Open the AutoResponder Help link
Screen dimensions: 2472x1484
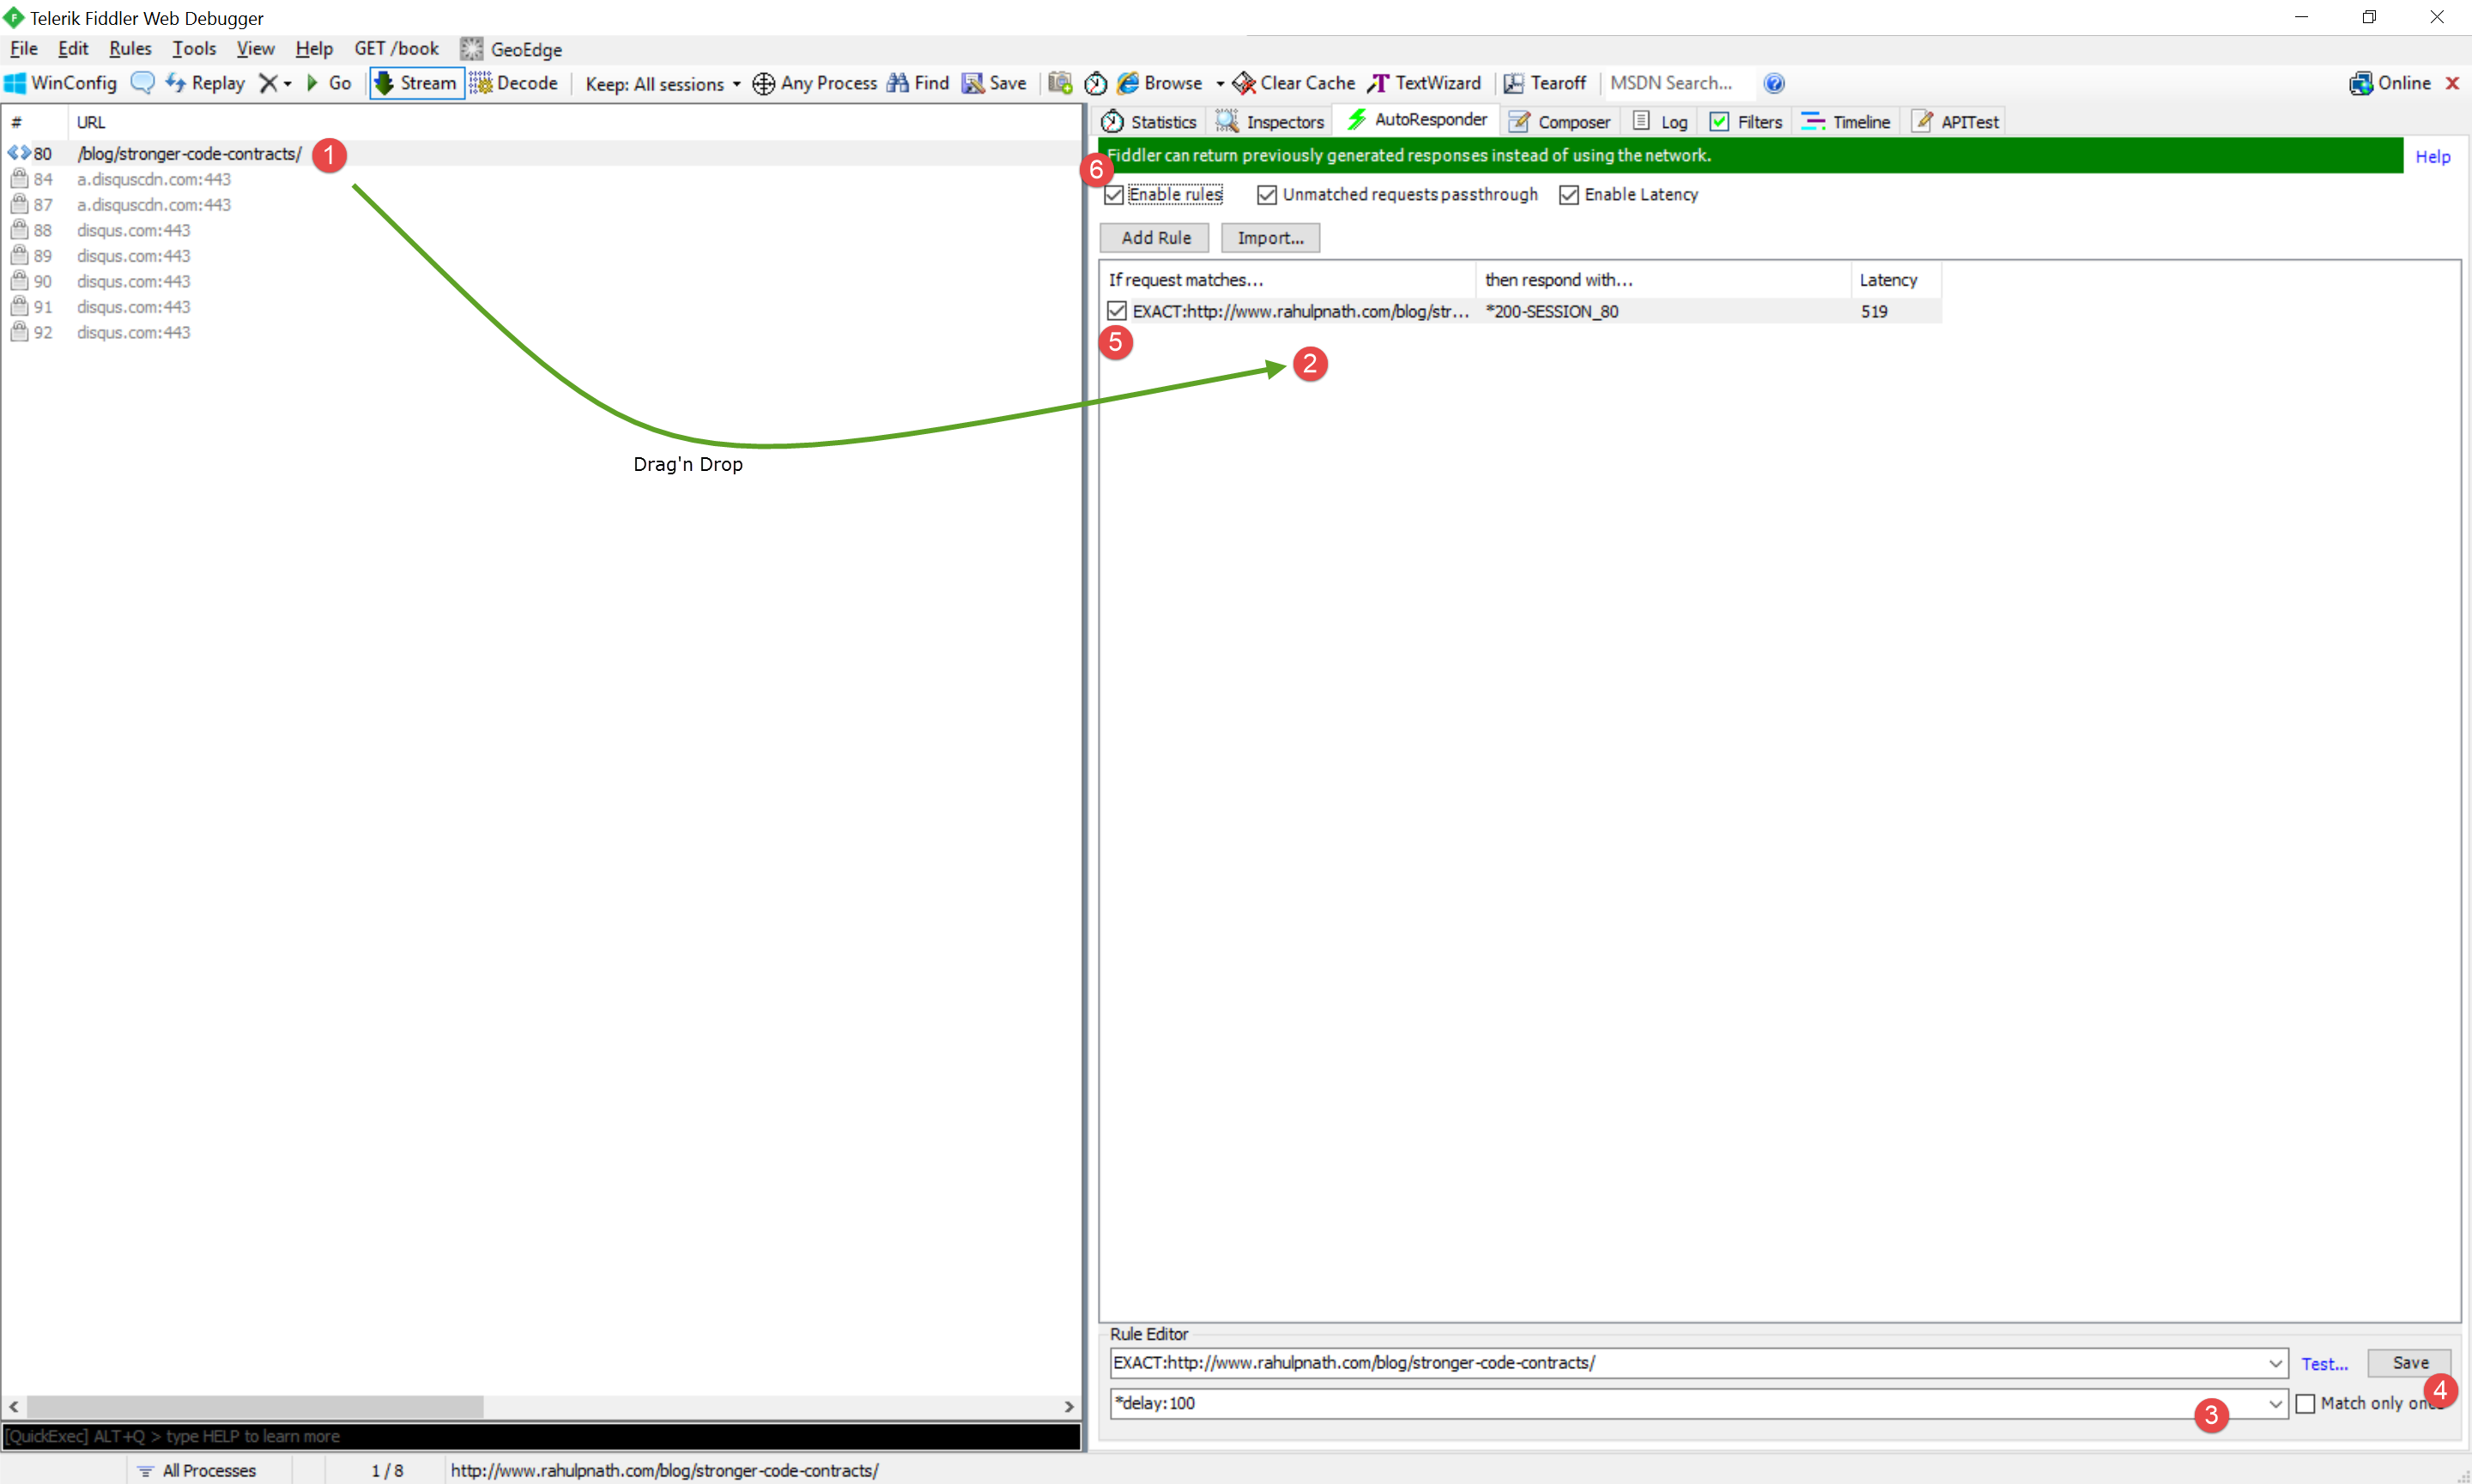click(x=2432, y=157)
